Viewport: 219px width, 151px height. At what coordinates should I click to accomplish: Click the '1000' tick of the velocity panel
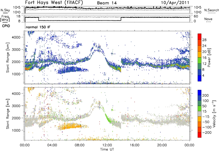point(16,130)
